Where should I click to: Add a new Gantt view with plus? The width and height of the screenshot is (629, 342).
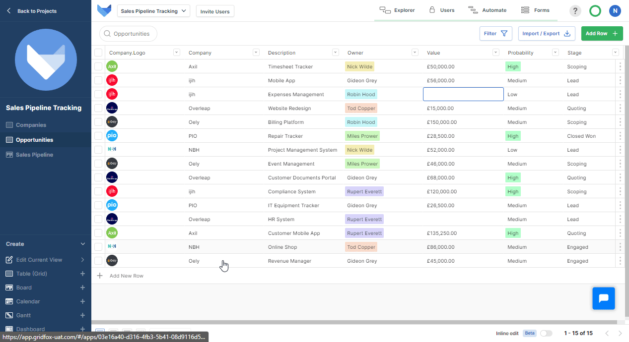pos(83,315)
